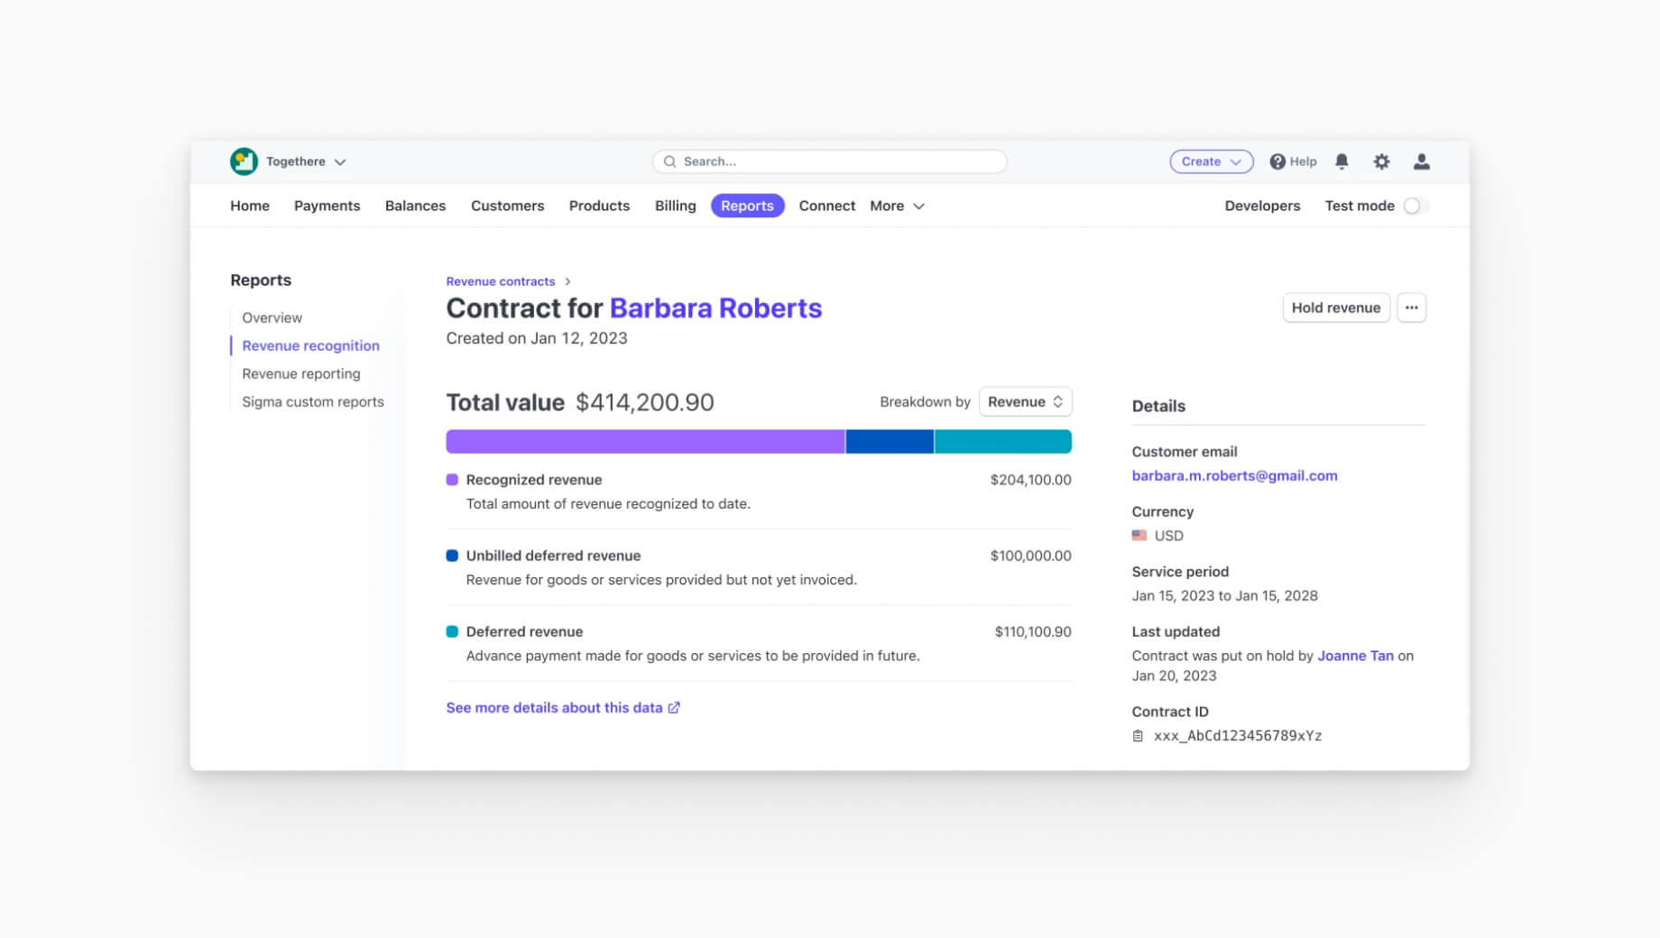Click the user profile icon

click(x=1421, y=161)
